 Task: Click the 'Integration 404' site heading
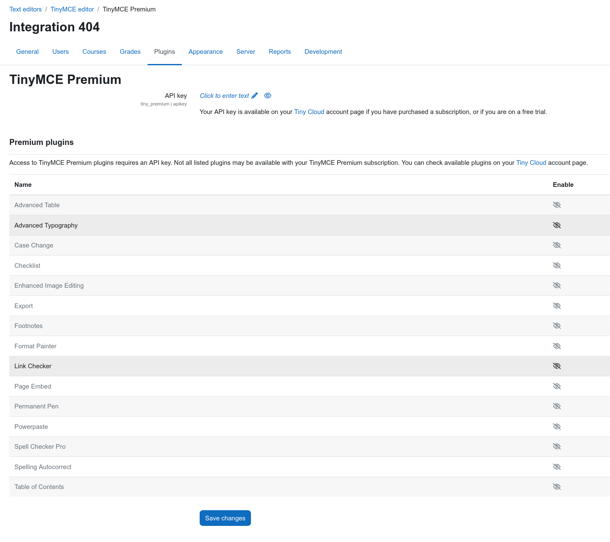(54, 27)
